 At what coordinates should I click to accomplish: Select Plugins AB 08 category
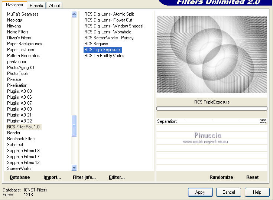pos(19,109)
